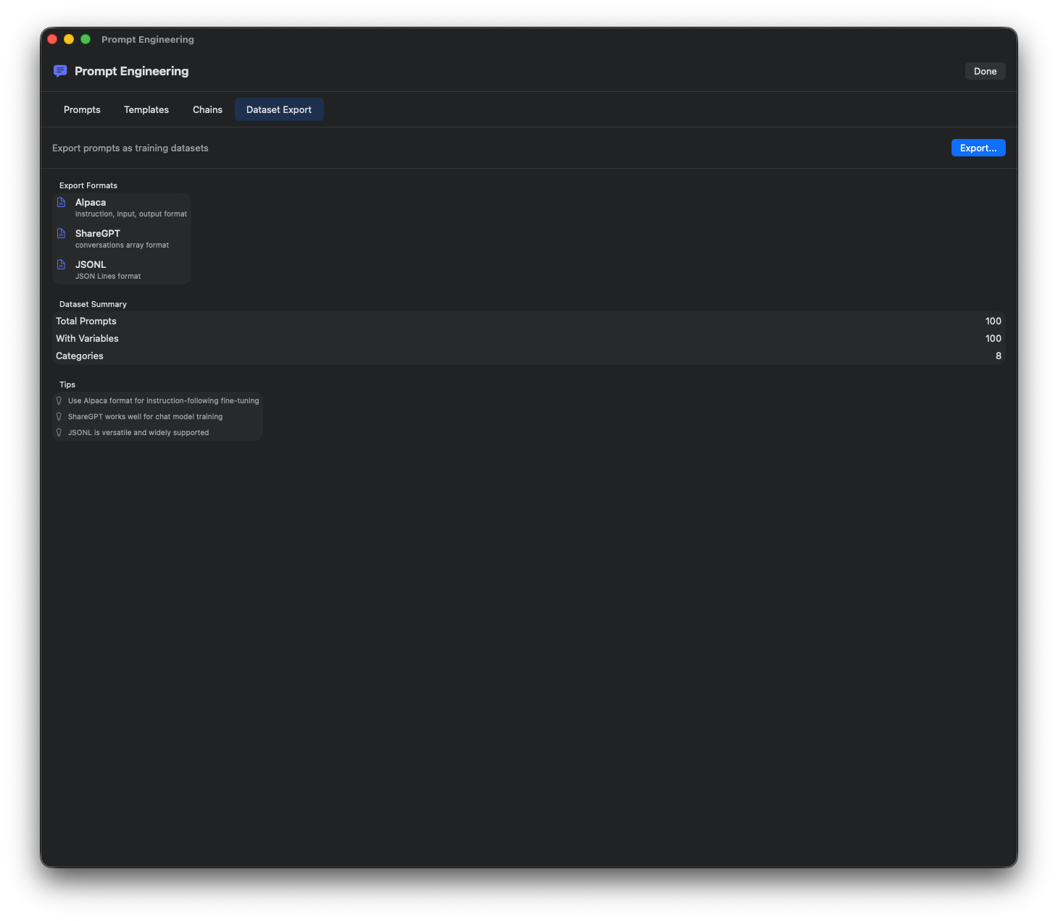Click the Alpaca fine-tuning tip text

[x=163, y=401]
